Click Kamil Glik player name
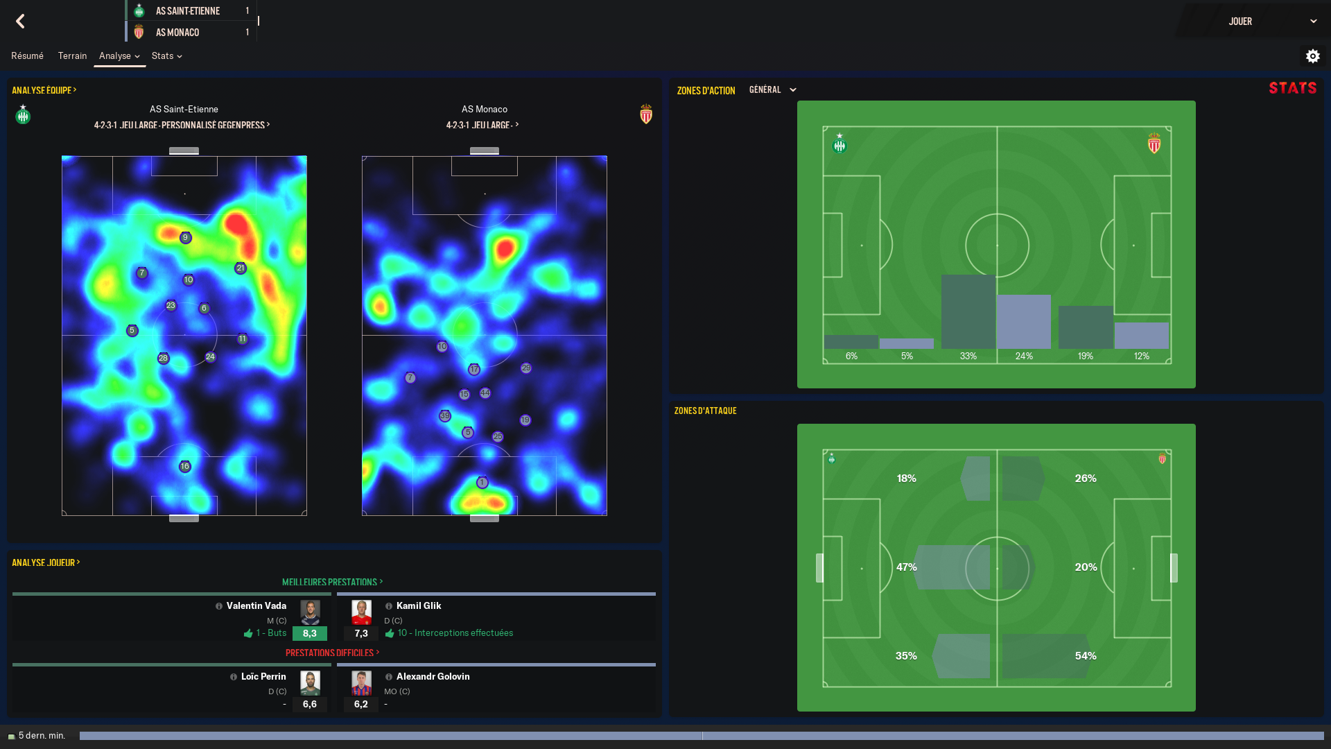Viewport: 1331px width, 749px height. [419, 606]
